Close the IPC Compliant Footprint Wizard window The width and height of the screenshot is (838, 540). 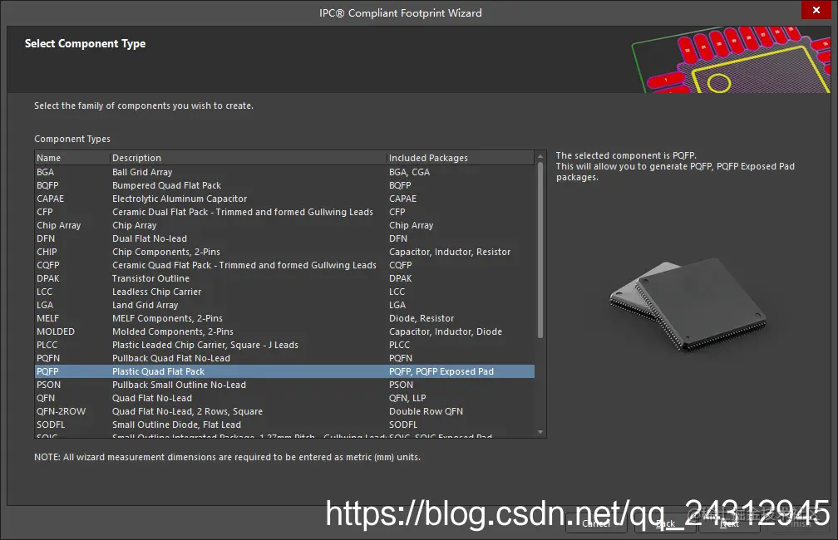pyautogui.click(x=816, y=10)
